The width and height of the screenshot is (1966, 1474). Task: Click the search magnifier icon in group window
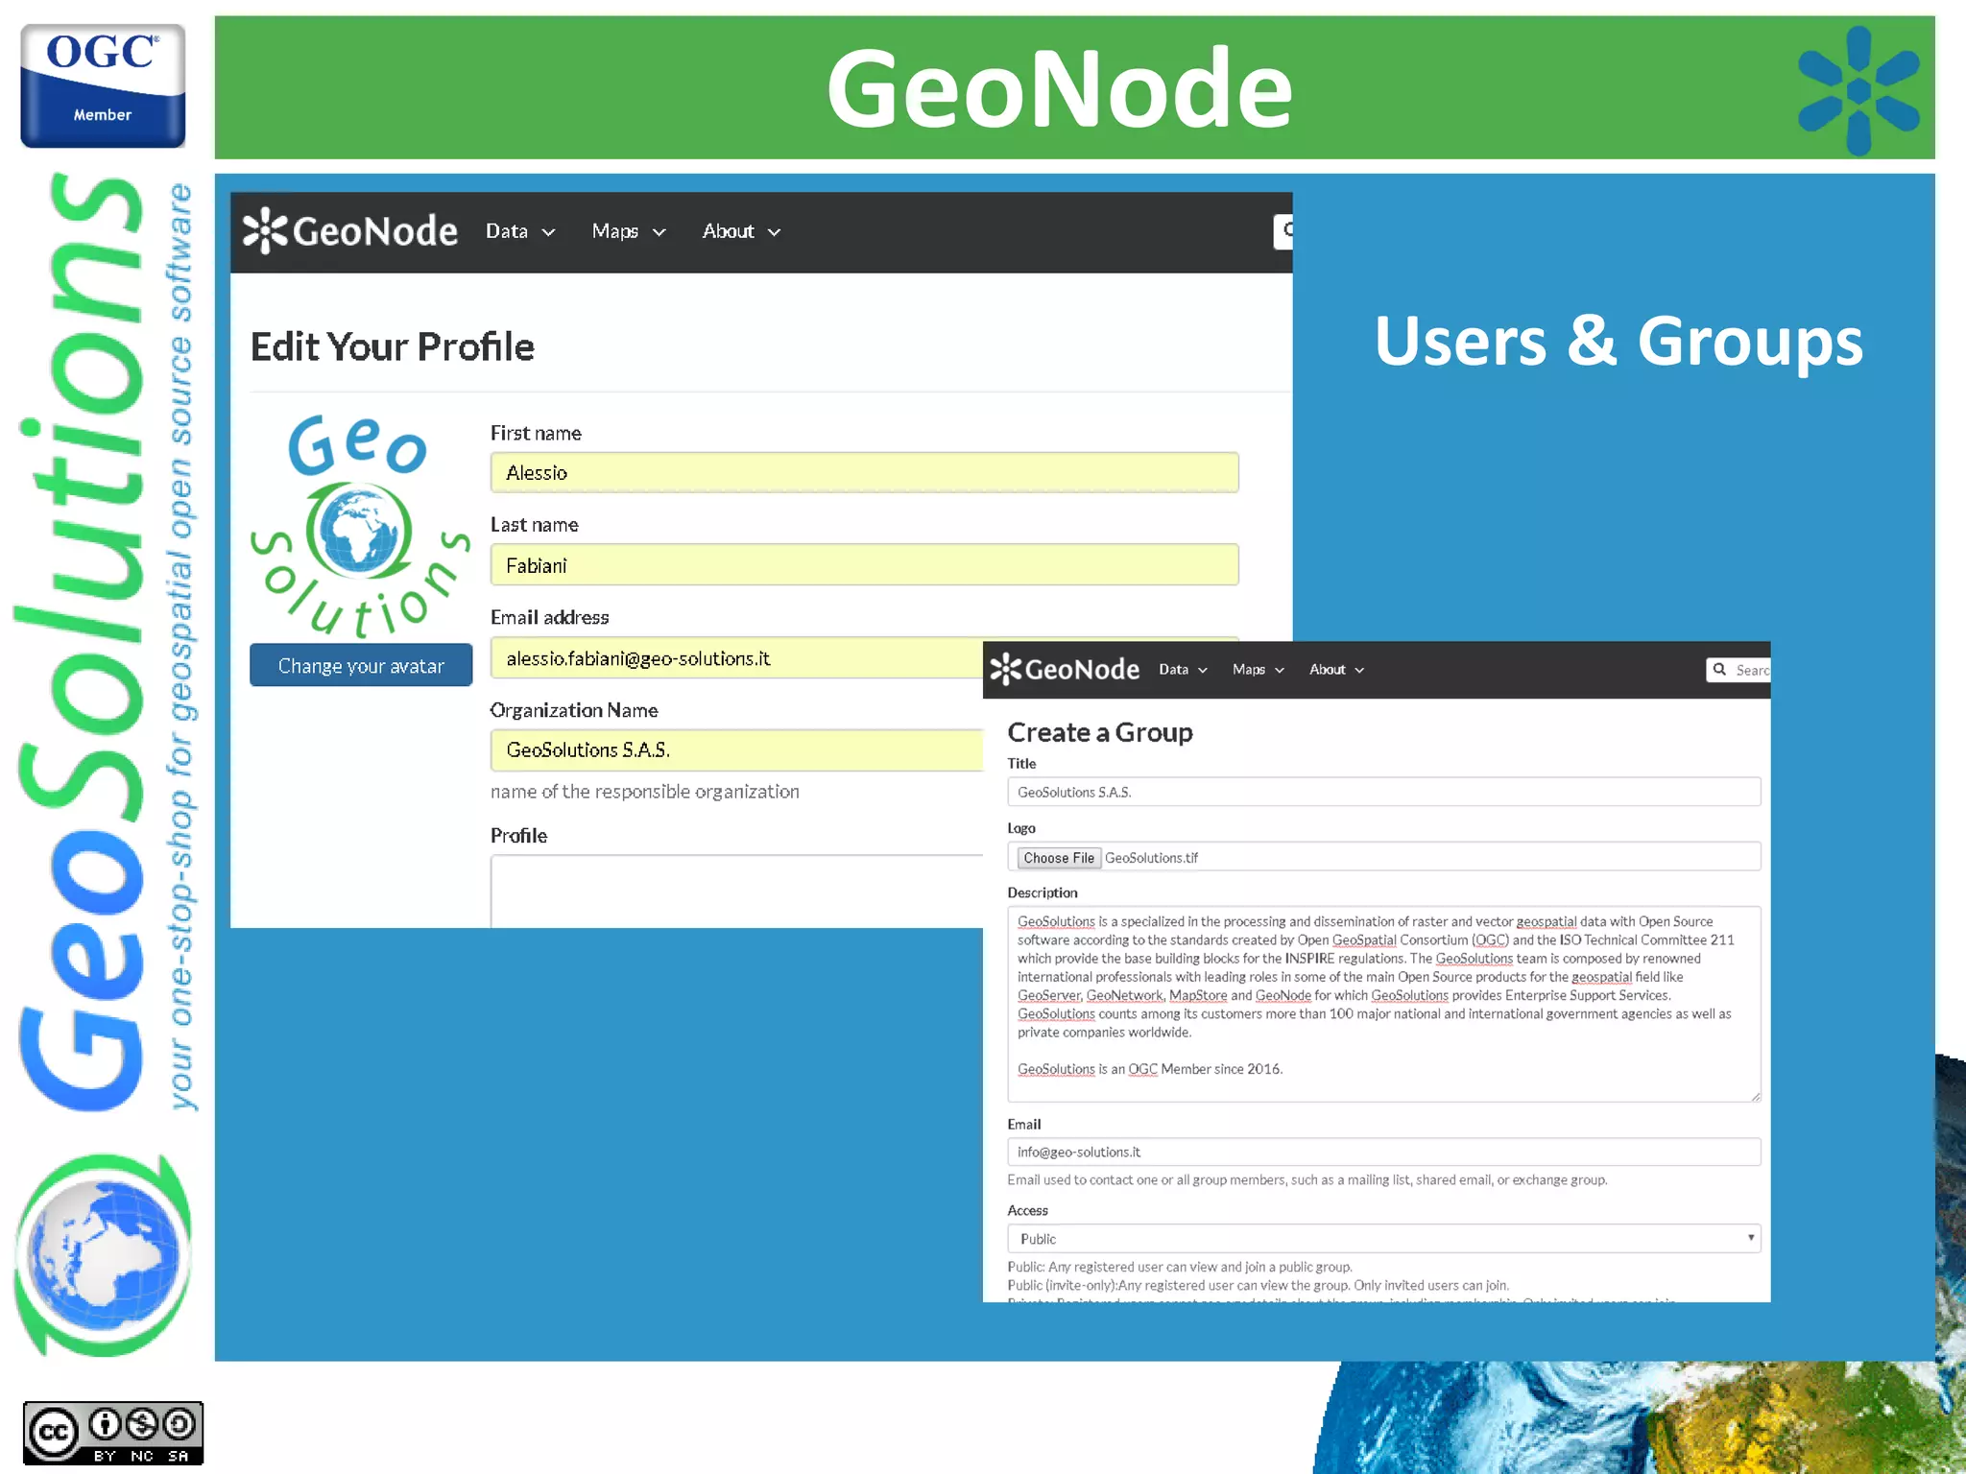click(x=1719, y=669)
